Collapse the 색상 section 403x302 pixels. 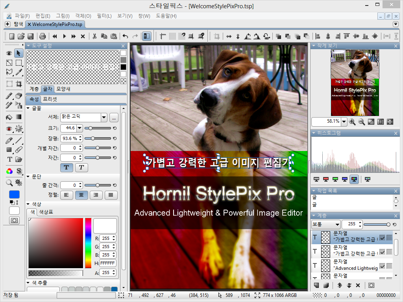click(x=28, y=204)
